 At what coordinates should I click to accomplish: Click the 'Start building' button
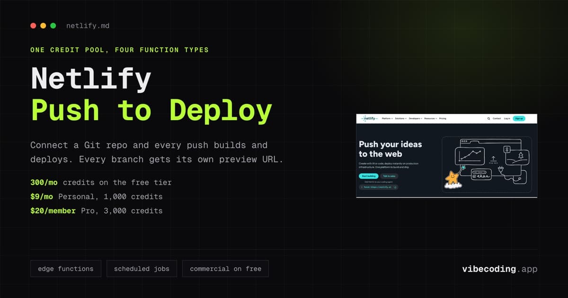click(369, 176)
